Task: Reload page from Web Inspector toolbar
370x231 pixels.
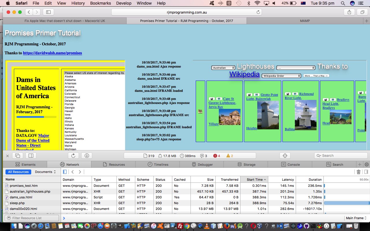Action: click(x=73, y=156)
